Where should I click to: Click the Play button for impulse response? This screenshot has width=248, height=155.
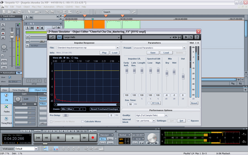(104, 53)
